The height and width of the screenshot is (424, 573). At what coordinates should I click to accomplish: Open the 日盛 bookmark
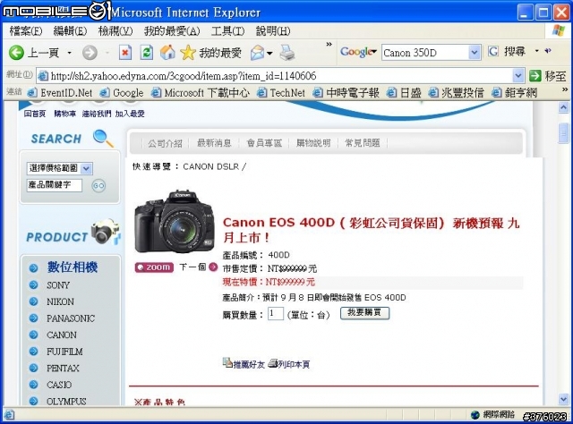pyautogui.click(x=404, y=93)
